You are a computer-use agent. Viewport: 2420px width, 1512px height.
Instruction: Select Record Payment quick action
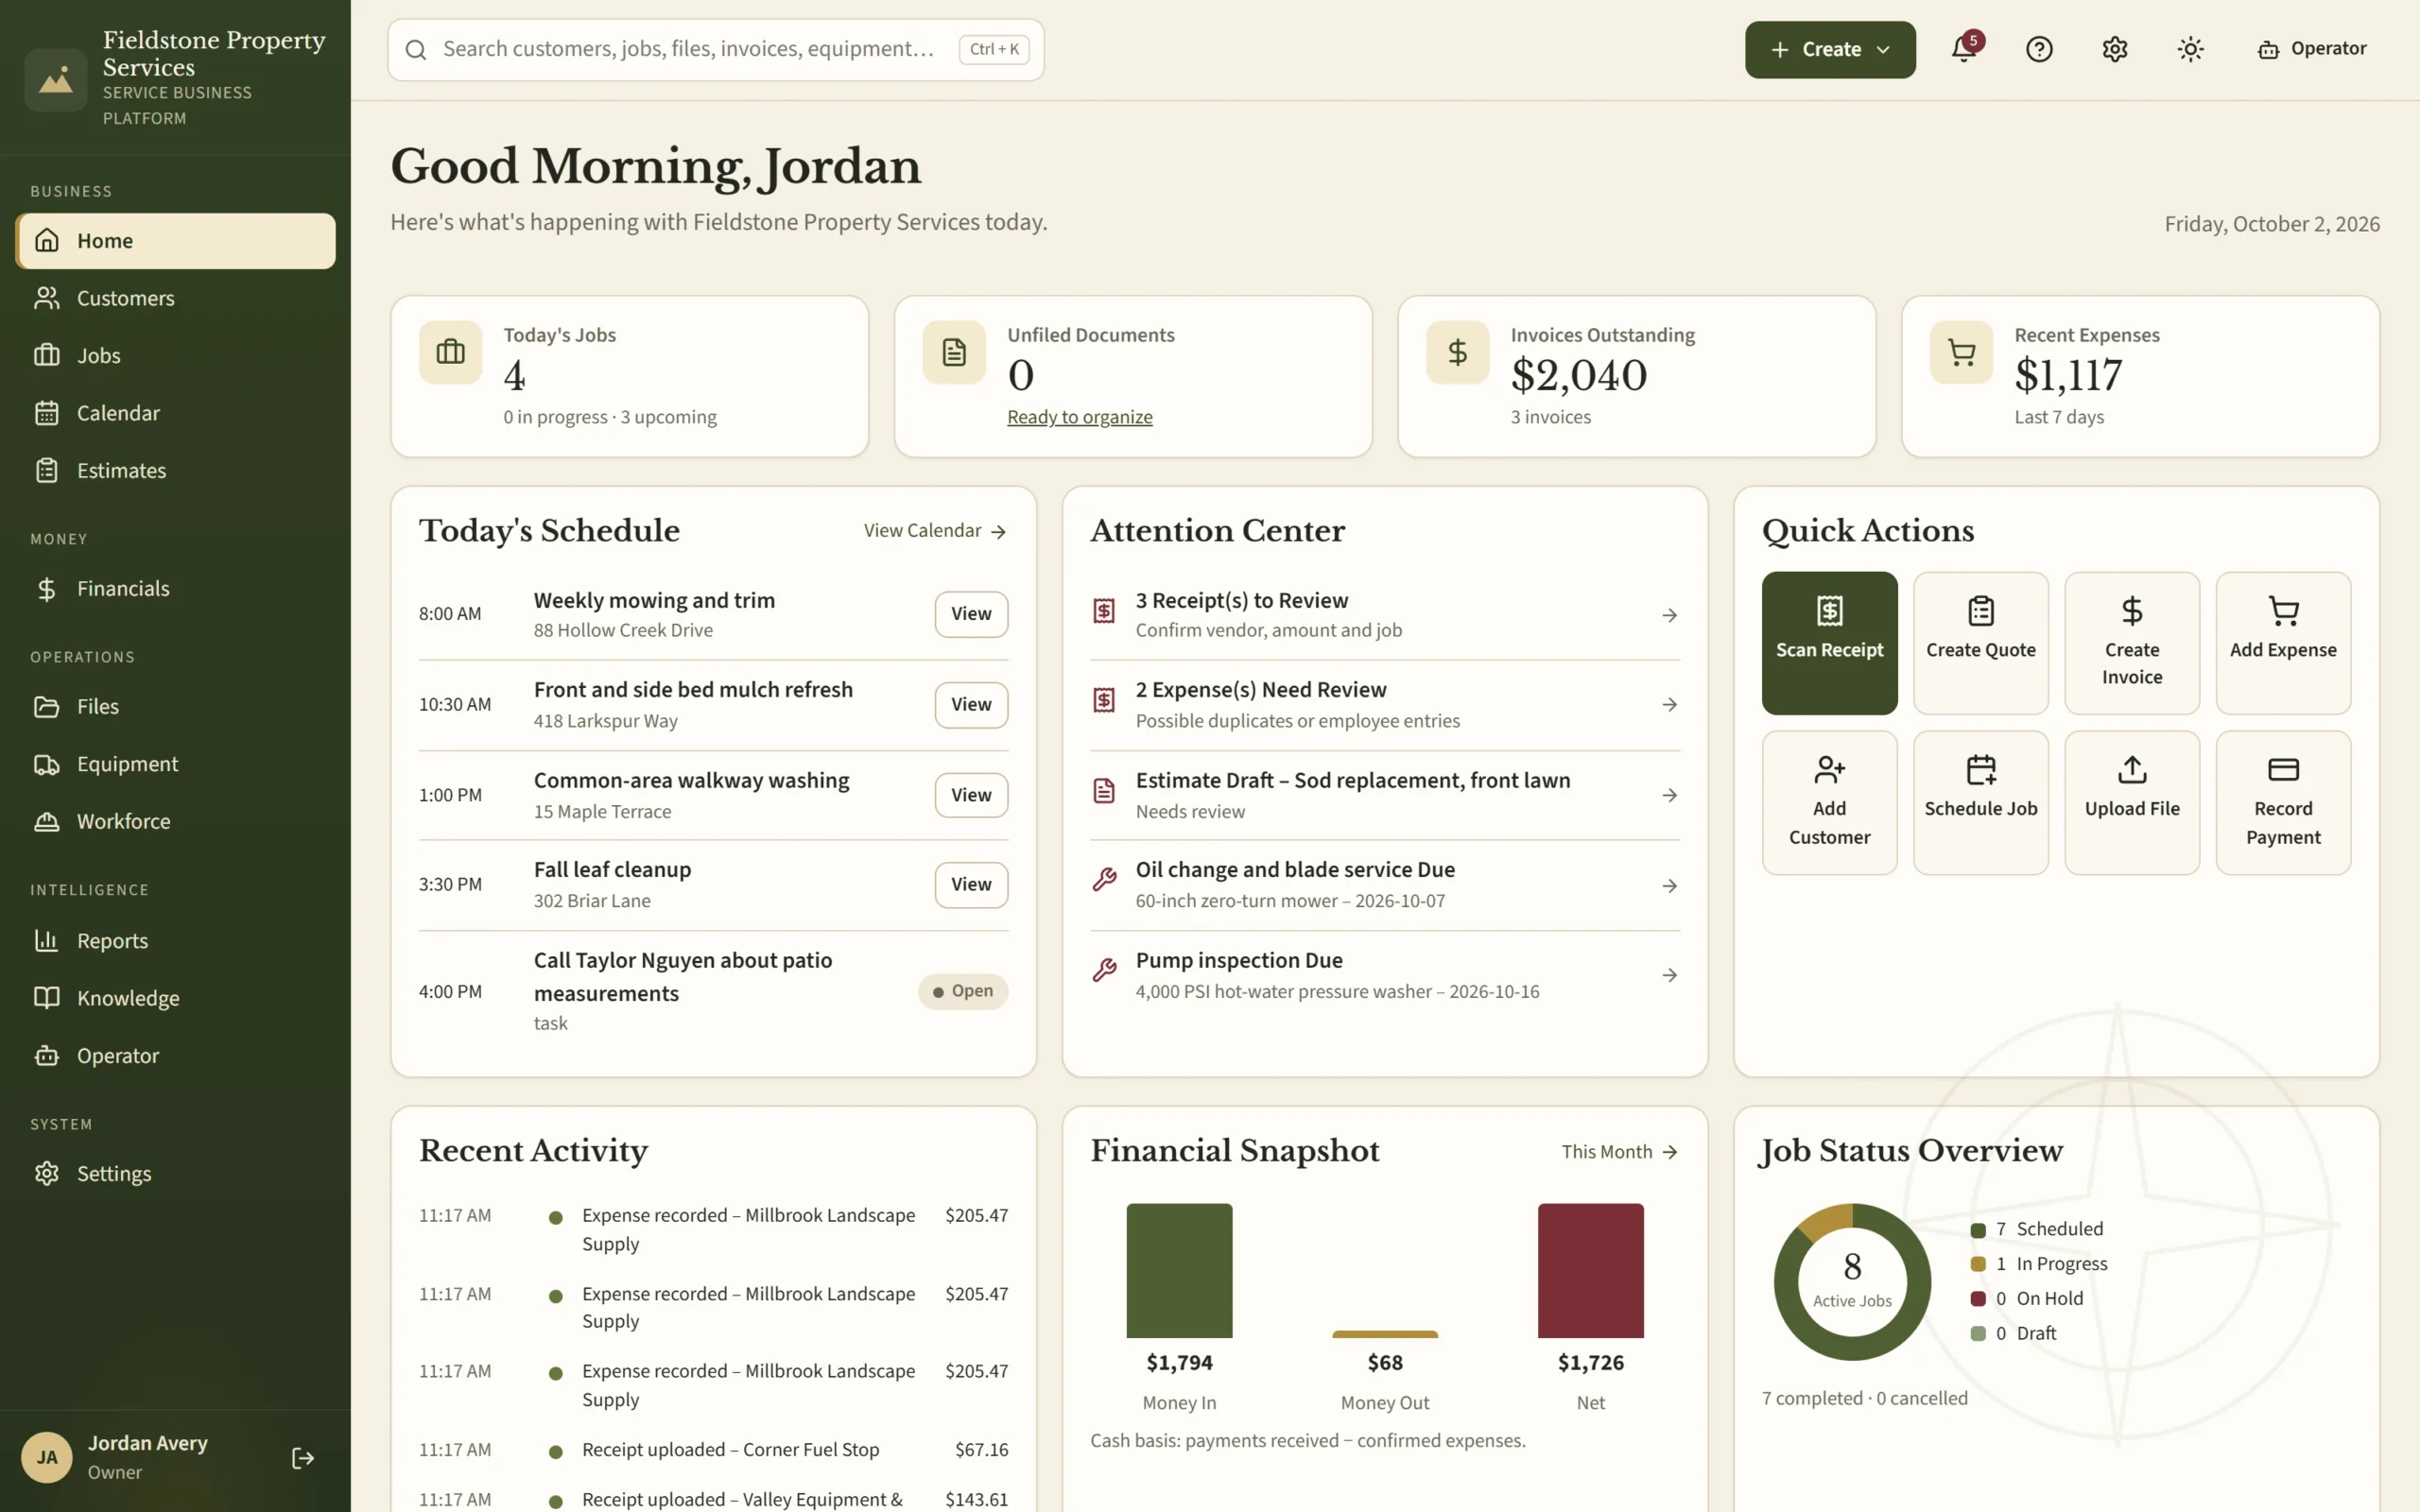tap(2283, 802)
